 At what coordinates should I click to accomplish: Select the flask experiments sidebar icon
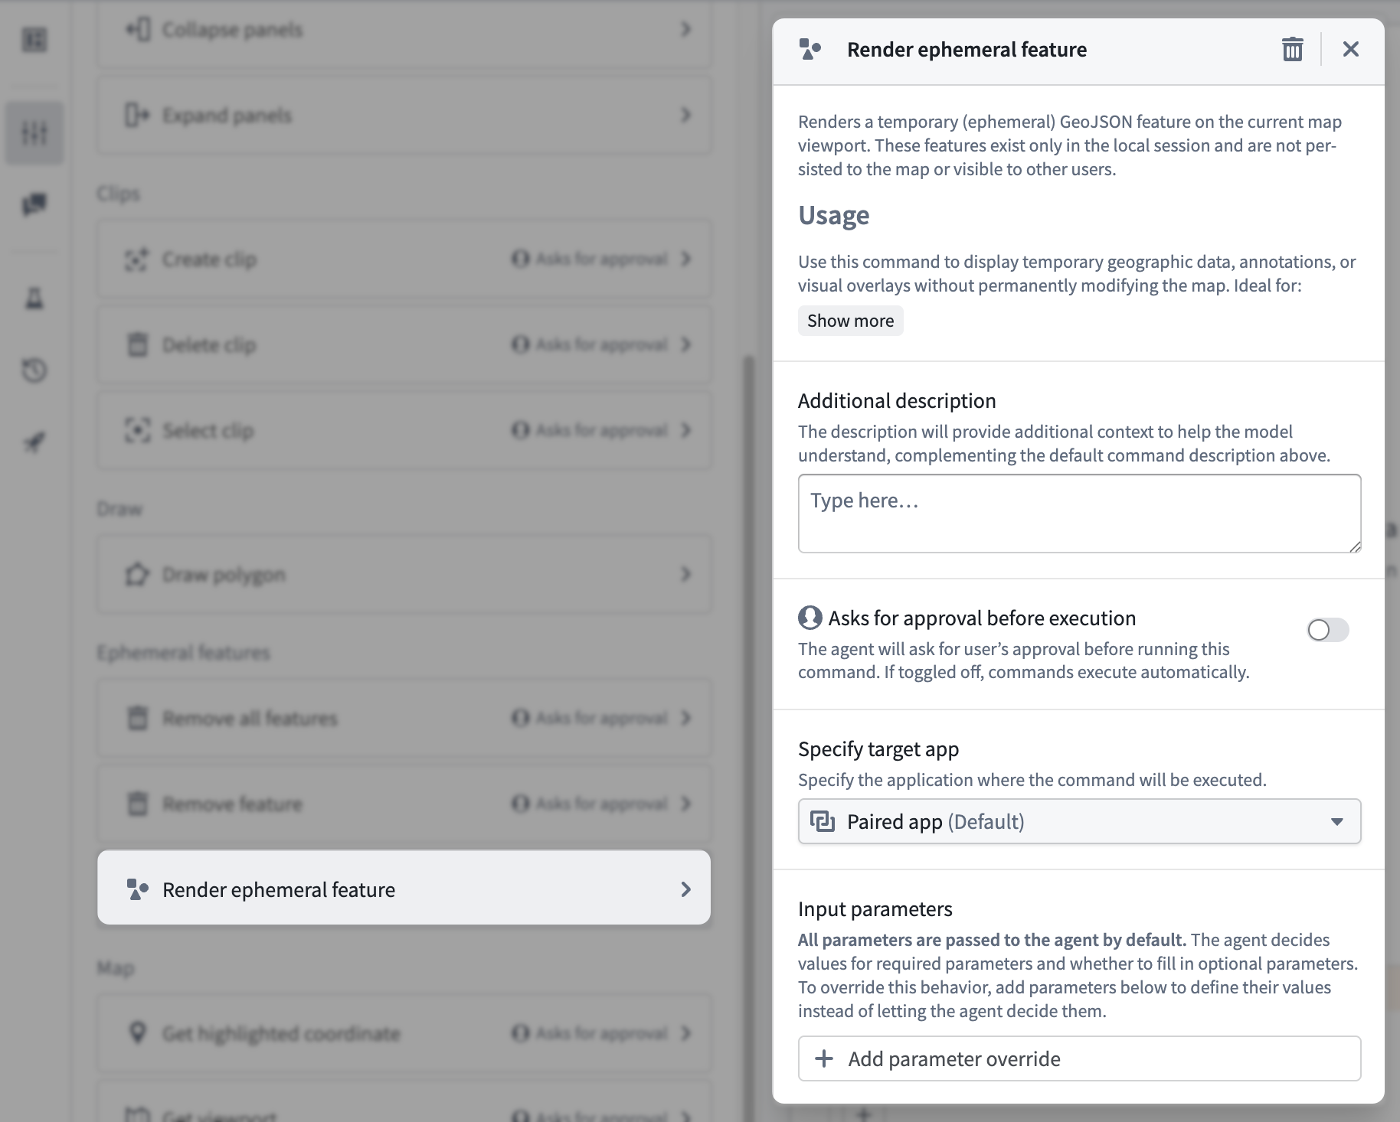tap(34, 298)
